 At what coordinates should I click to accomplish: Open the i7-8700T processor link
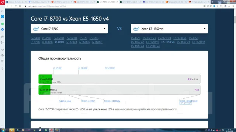(97, 42)
